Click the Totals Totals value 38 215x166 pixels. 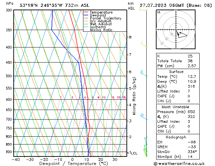(190, 61)
